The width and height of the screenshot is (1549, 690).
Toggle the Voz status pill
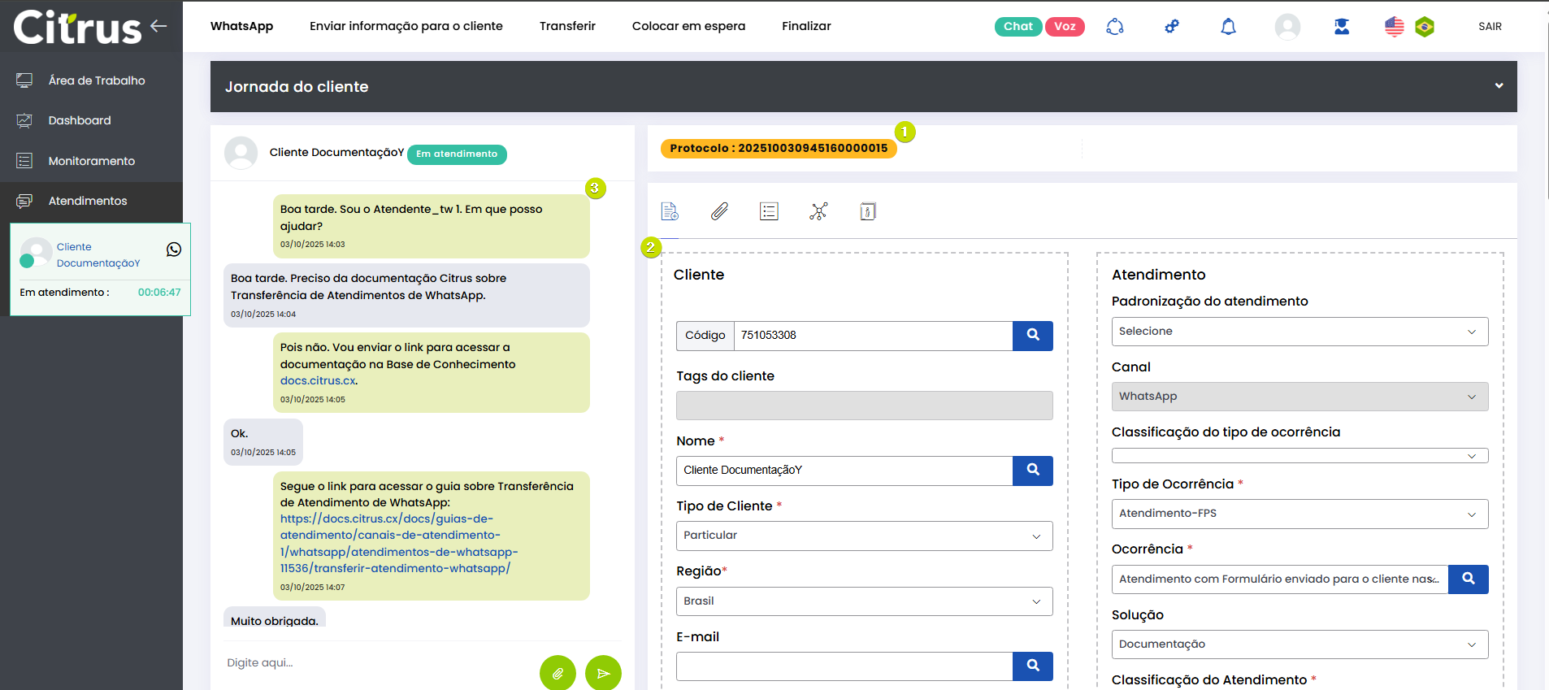tap(1065, 27)
